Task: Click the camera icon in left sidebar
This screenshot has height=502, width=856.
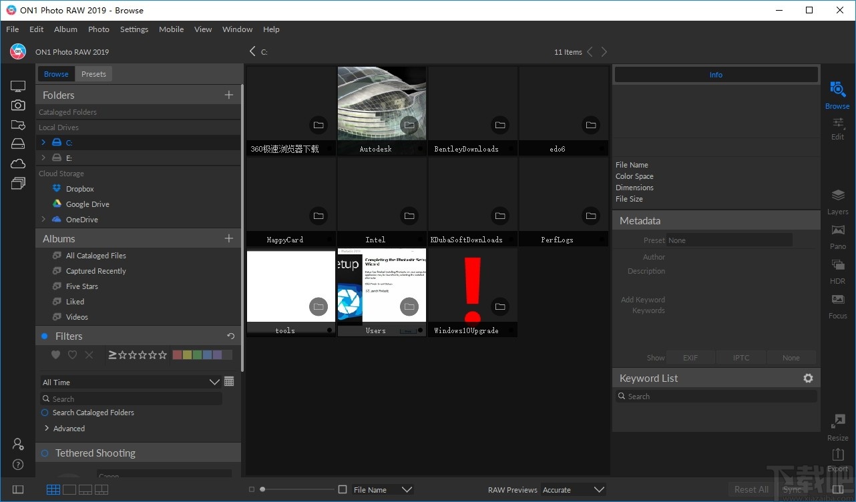Action: (18, 105)
